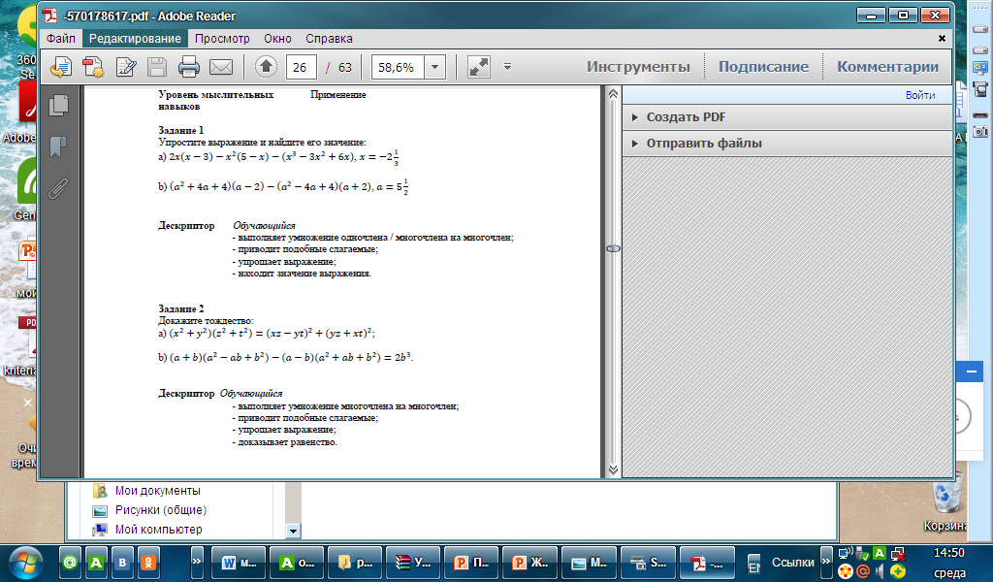Click the volume speaker tray icon
Viewport: 993px width, 582px height.
click(880, 572)
